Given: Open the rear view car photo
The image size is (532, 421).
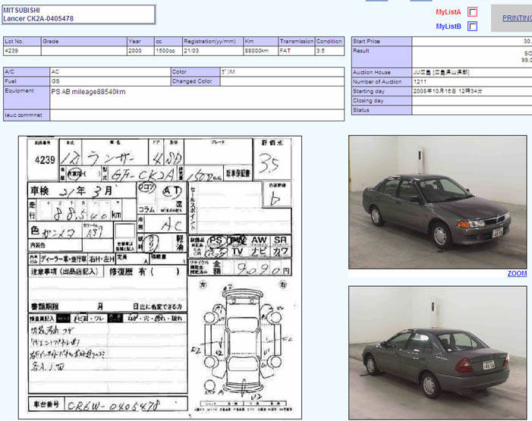Looking at the screenshot, I should click(438, 353).
